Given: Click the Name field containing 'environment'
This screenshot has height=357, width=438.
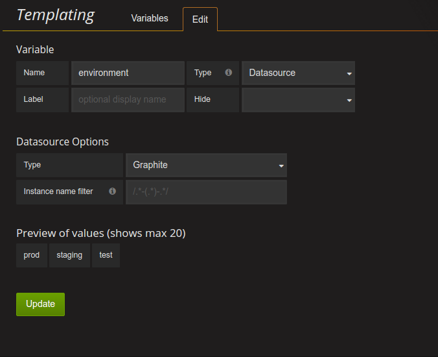Looking at the screenshot, I should click(x=128, y=73).
